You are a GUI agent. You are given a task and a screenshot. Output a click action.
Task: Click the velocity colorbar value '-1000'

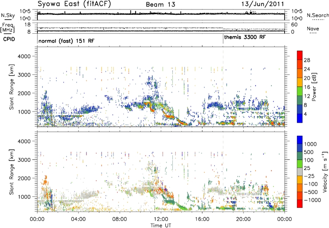[x=312, y=200]
